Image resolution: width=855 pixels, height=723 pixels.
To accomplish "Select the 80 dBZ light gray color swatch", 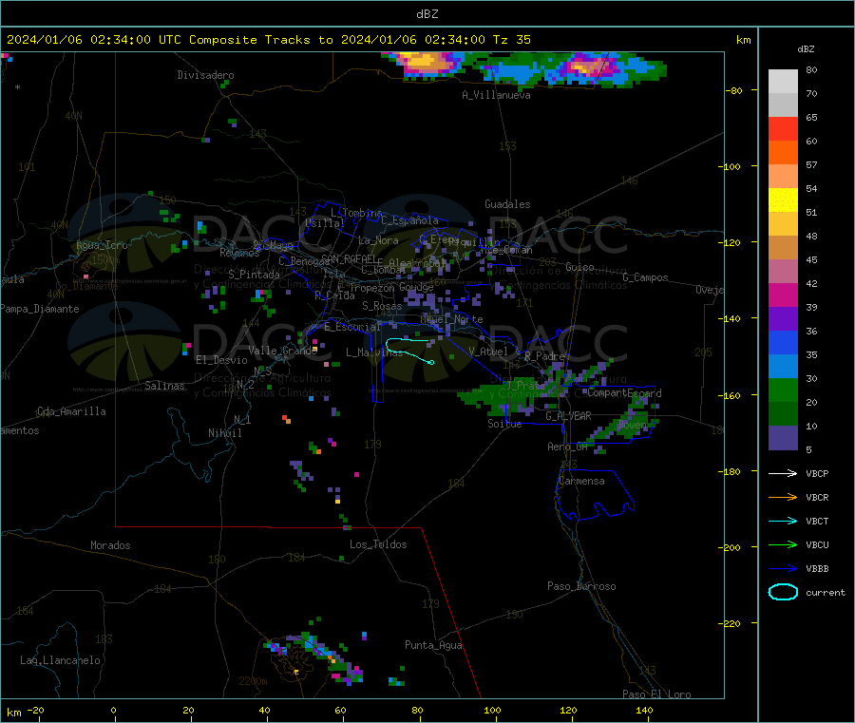I will pyautogui.click(x=783, y=82).
